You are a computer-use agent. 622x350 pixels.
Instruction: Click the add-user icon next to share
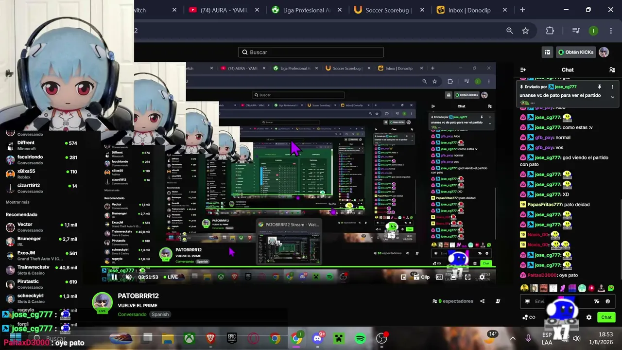498,301
